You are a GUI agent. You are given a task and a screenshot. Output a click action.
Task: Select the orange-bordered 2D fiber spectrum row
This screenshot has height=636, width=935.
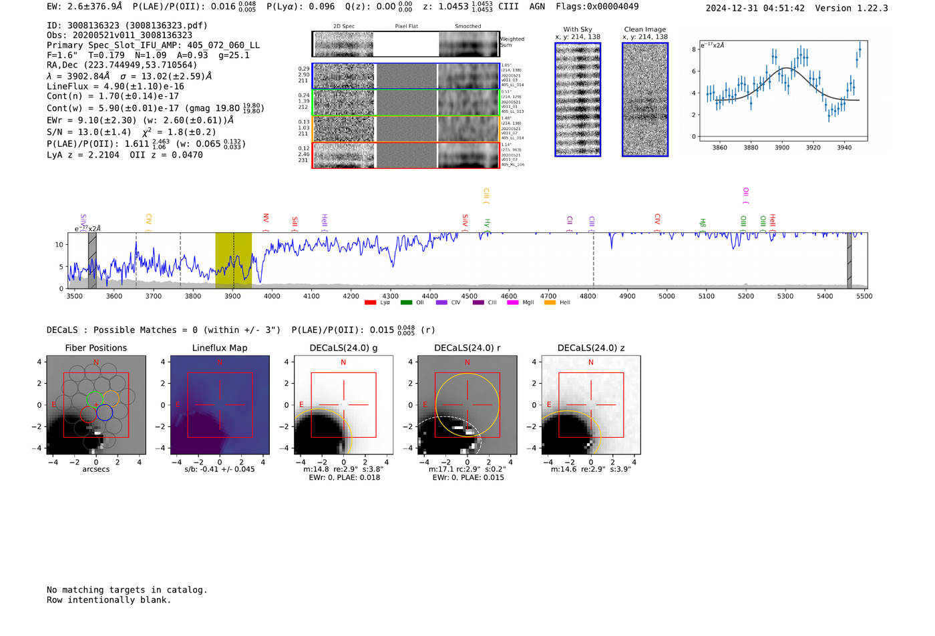pyautogui.click(x=405, y=129)
